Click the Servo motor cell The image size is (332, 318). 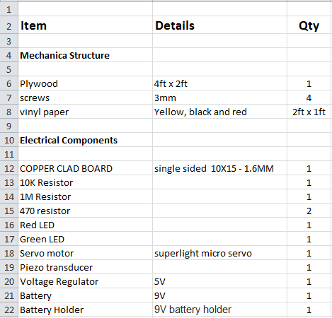coord(85,253)
